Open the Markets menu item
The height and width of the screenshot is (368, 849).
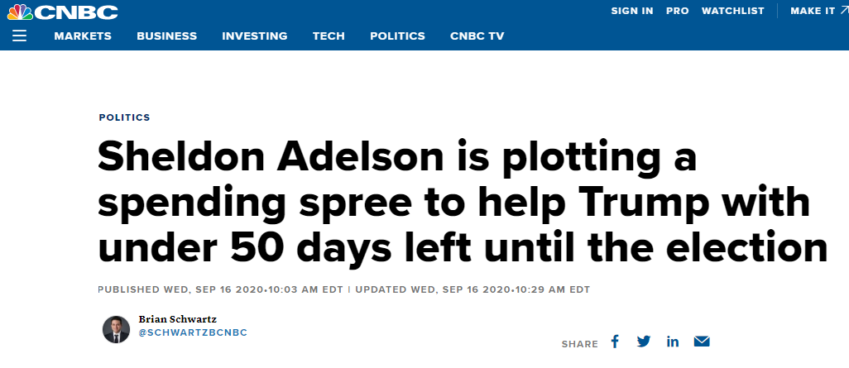coord(83,36)
